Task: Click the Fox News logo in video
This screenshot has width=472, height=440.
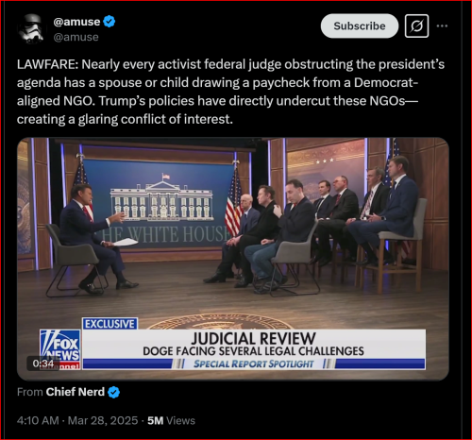Action: pyautogui.click(x=60, y=349)
